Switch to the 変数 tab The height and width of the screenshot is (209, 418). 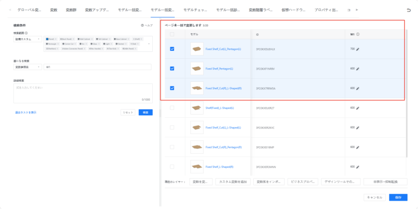54,10
